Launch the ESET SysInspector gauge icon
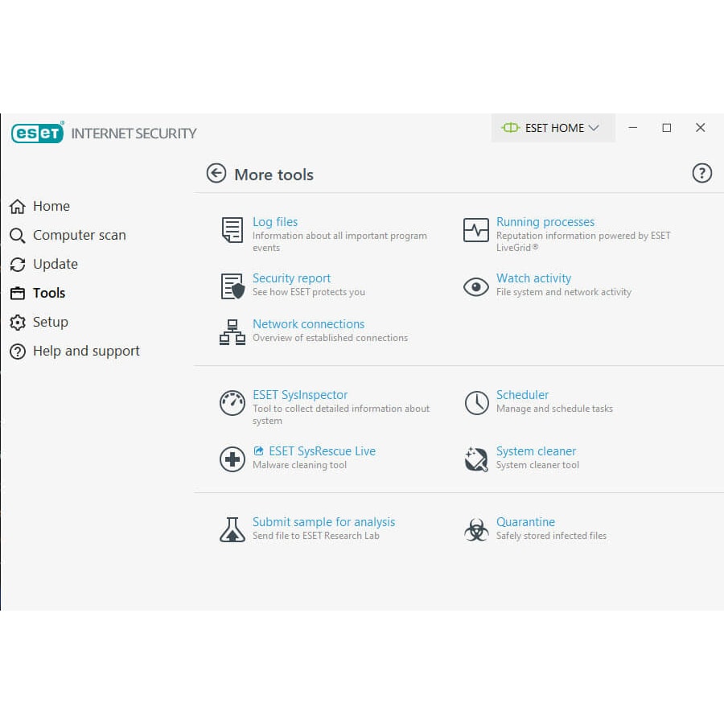724x724 pixels. [x=232, y=403]
